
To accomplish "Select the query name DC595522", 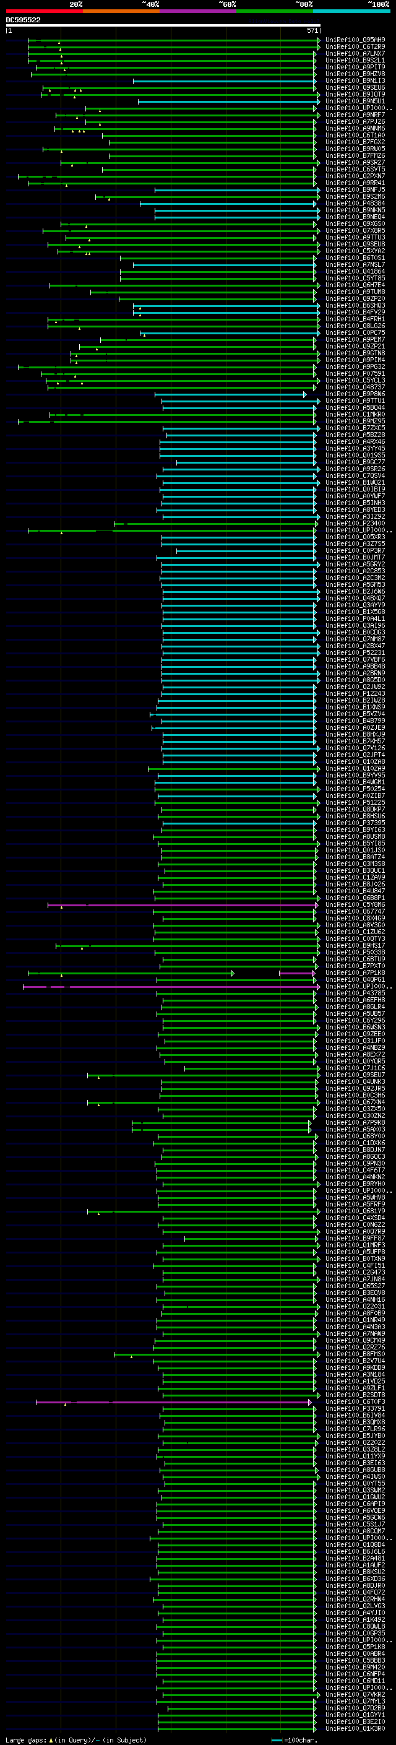I will click(x=23, y=20).
